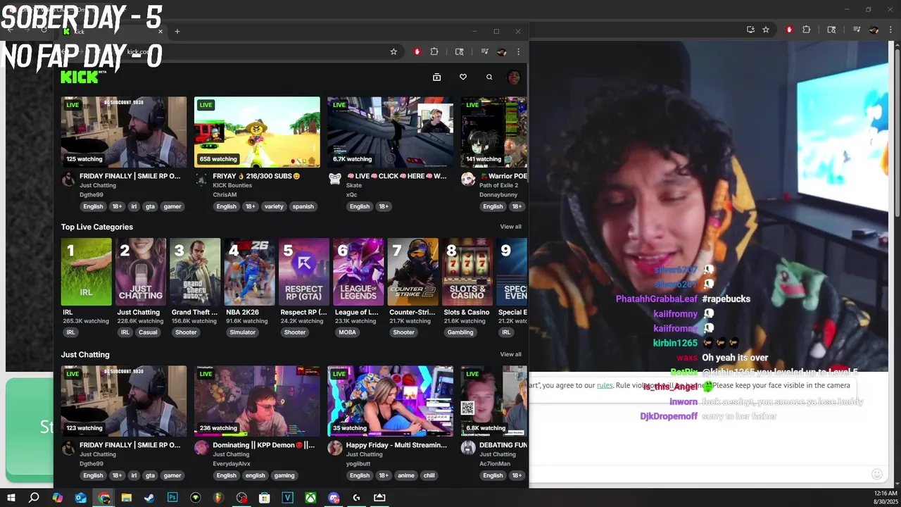The height and width of the screenshot is (507, 901).
Task: Open the Grand Theft Auto category card
Action: point(195,272)
